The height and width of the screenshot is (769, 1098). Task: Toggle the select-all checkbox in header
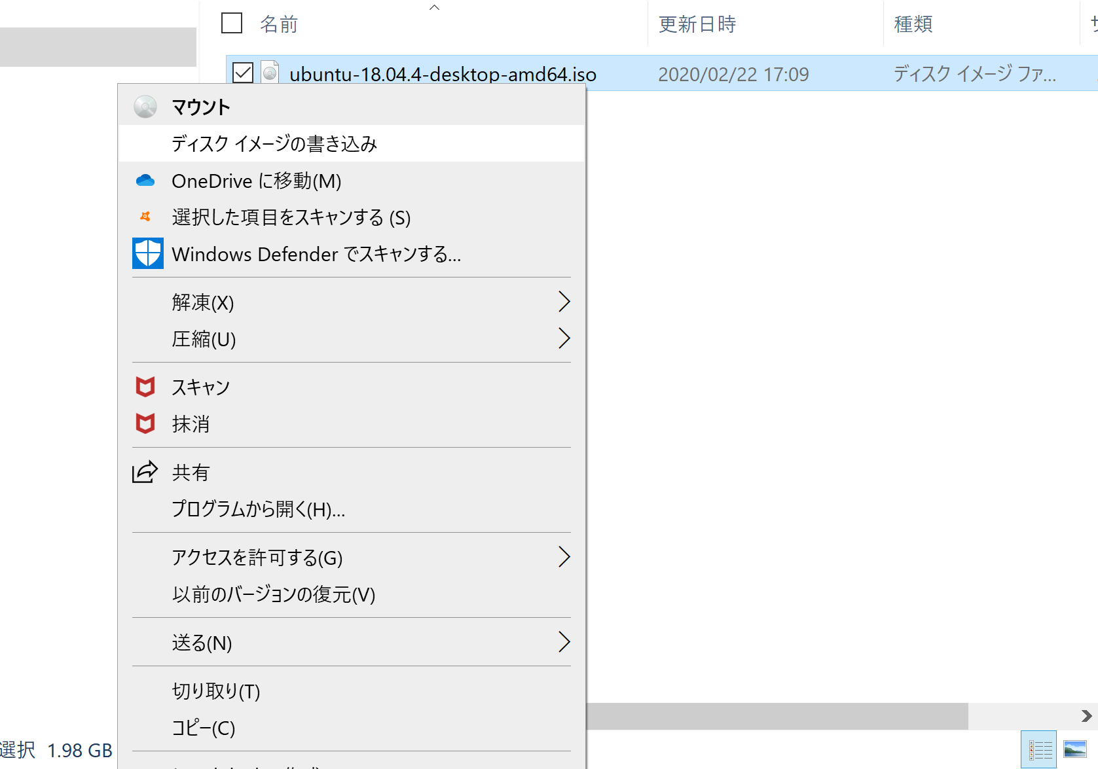[232, 23]
